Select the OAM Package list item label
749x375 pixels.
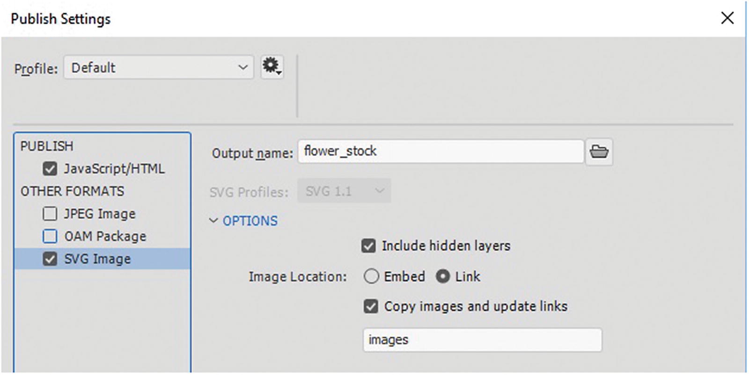(x=105, y=236)
